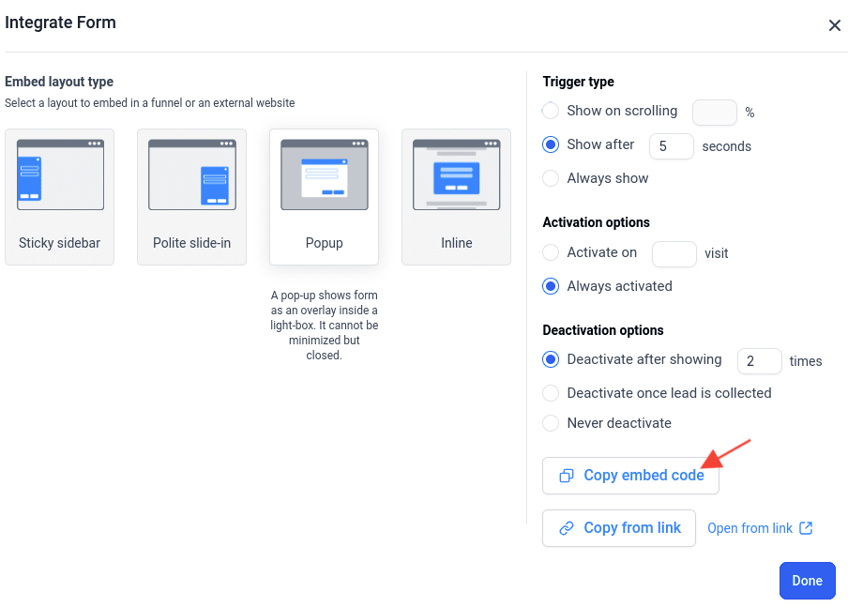Choose Deactivate once lead is collected
This screenshot has height=607, width=848.
tap(551, 393)
